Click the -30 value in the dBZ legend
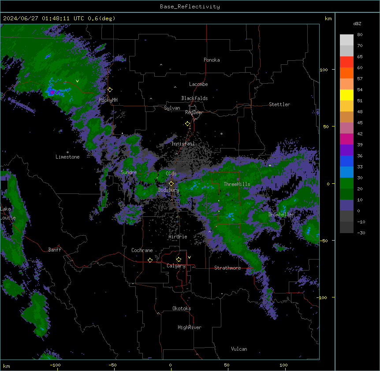Screen dimensions: 380x371 coord(361,233)
